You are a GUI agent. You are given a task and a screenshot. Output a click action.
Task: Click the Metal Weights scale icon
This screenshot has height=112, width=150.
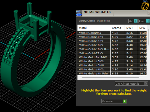79,13
